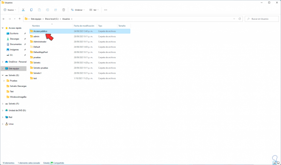281x165 pixels.
Task: Click the Unidad de DVD (D:) drive icon
Action: 7,111
